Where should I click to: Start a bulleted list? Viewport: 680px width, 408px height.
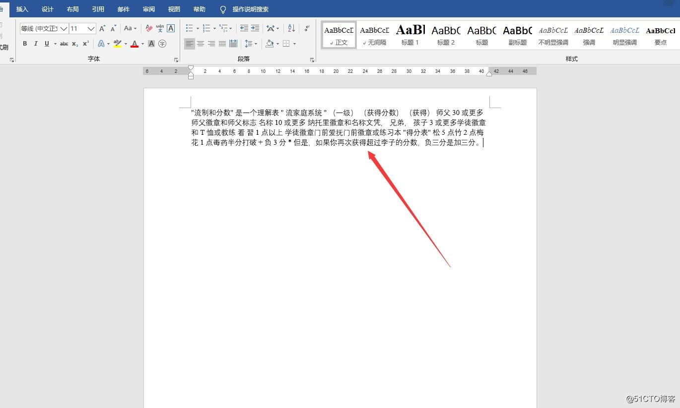click(189, 28)
